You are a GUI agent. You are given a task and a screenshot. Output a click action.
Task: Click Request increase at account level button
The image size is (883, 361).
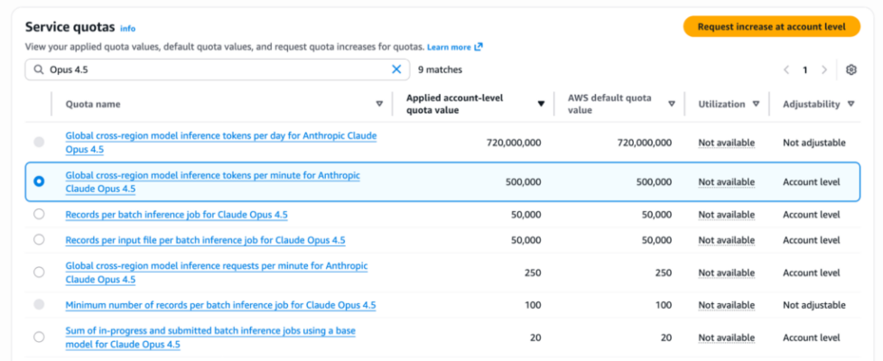click(x=771, y=26)
